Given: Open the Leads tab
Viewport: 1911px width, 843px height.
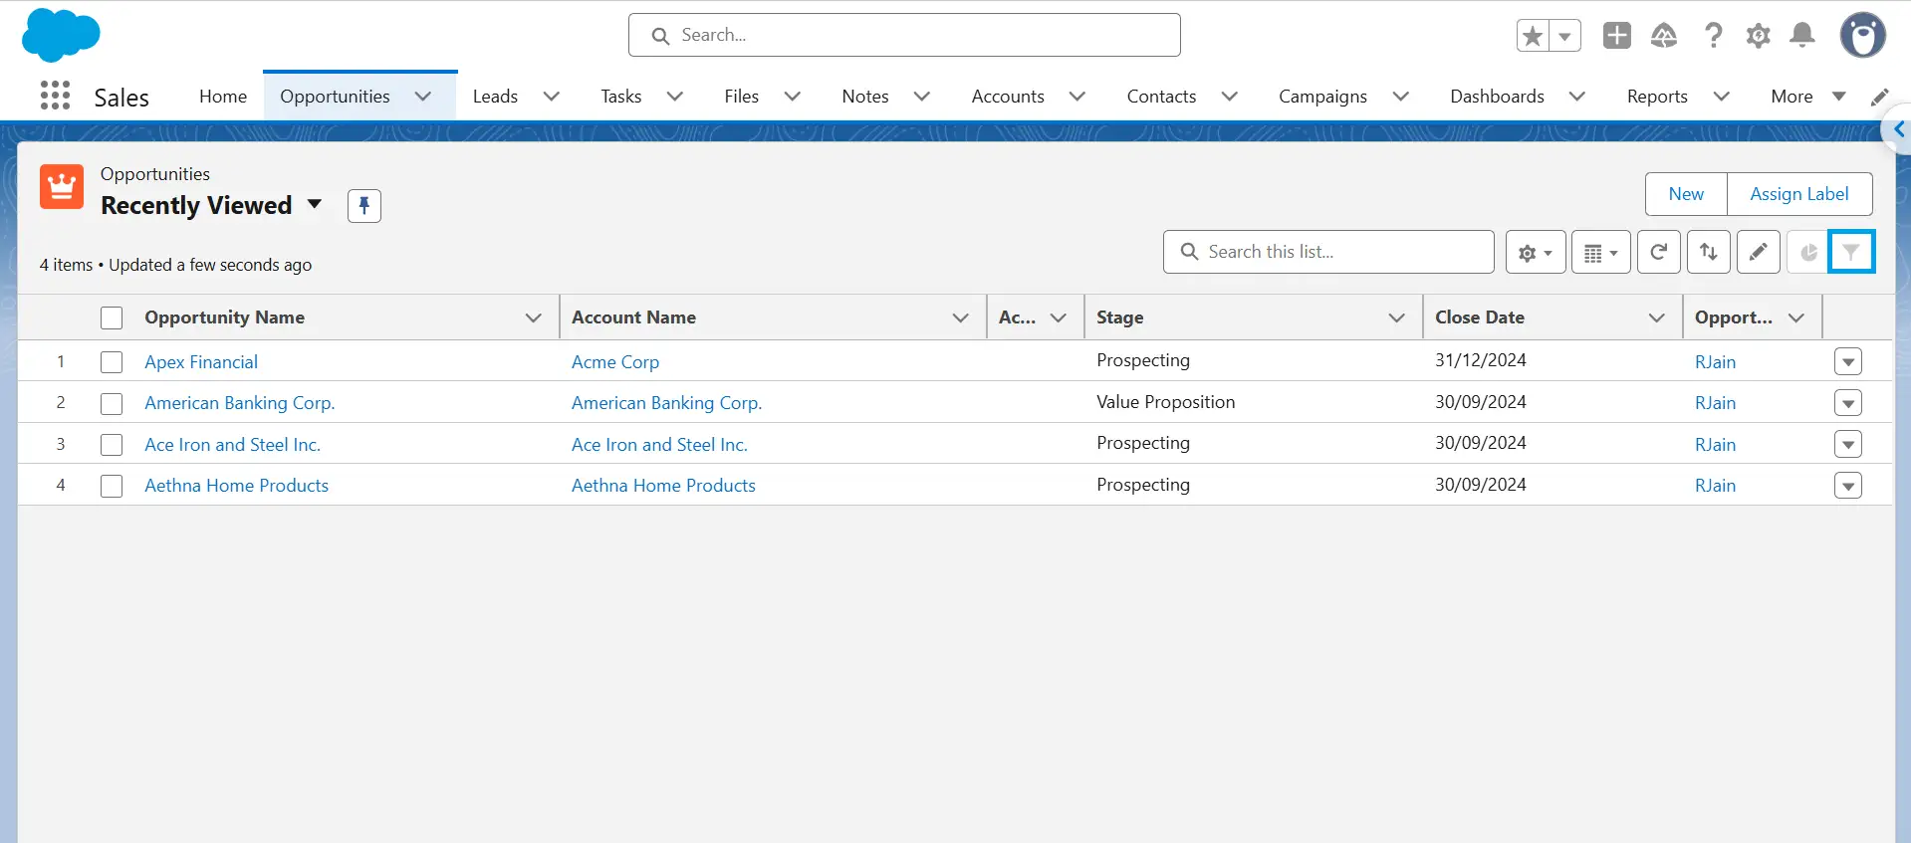Looking at the screenshot, I should 495,97.
